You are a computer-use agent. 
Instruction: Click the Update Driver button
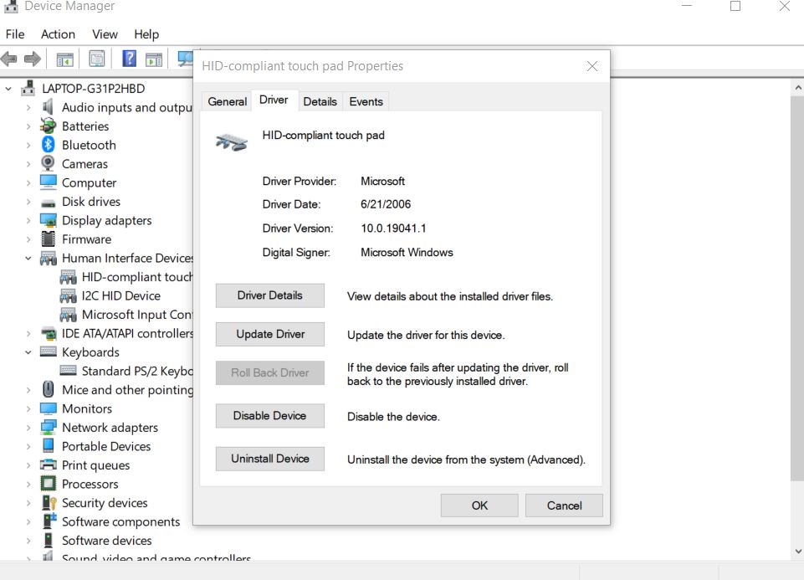tap(269, 335)
